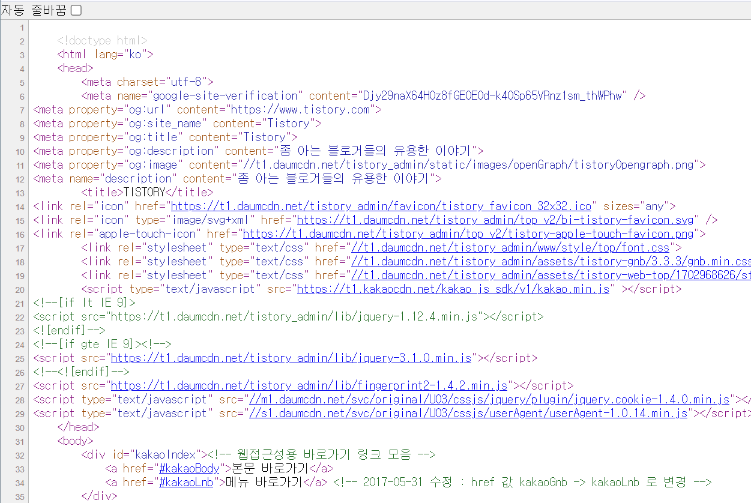751x503 pixels.
Task: Click the og:site_name meta line
Action: [178, 123]
